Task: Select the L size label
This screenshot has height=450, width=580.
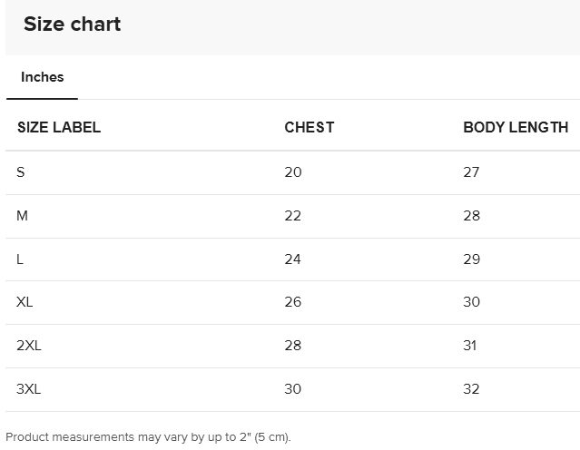Action: pyautogui.click(x=20, y=259)
